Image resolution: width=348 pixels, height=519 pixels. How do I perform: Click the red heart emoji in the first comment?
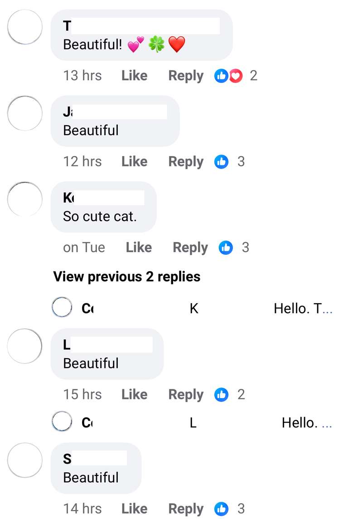click(176, 44)
